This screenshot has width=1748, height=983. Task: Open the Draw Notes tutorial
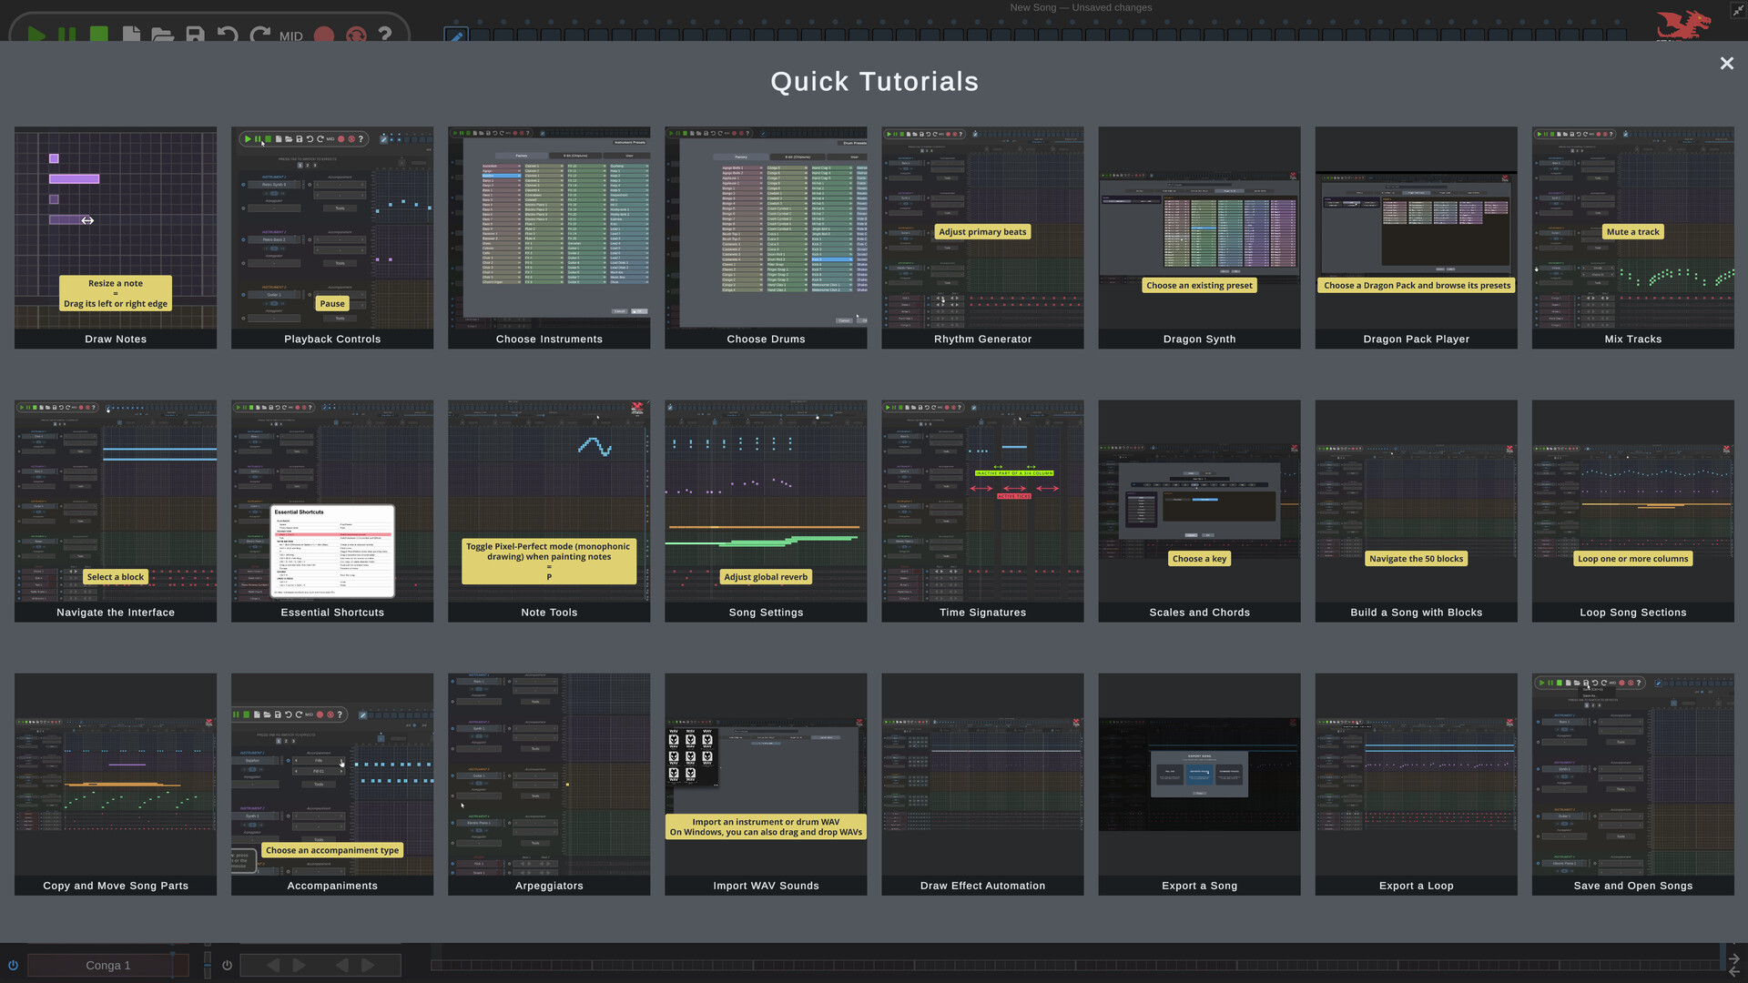(116, 238)
